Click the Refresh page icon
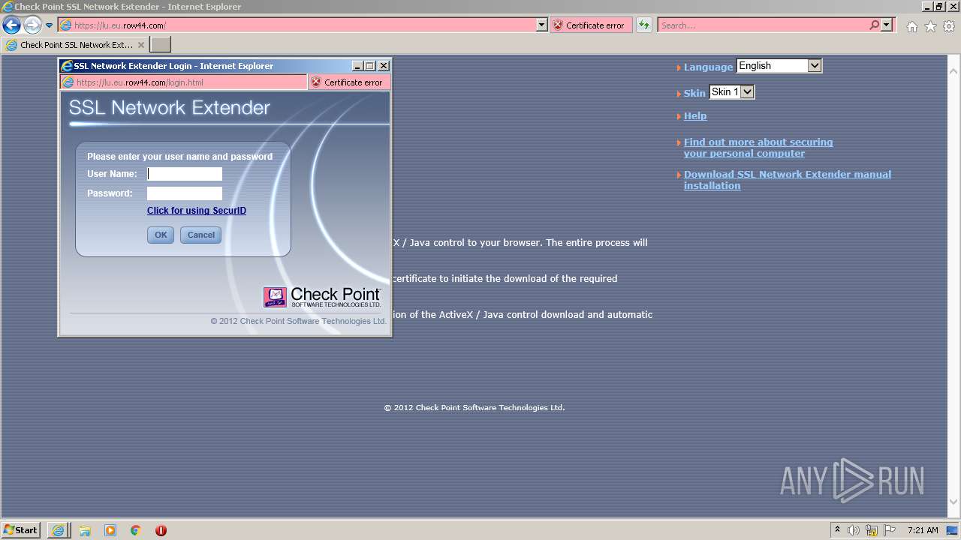Viewport: 961px width, 540px height. pyautogui.click(x=644, y=25)
